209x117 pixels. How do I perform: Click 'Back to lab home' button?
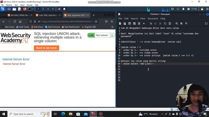pyautogui.click(x=46, y=48)
